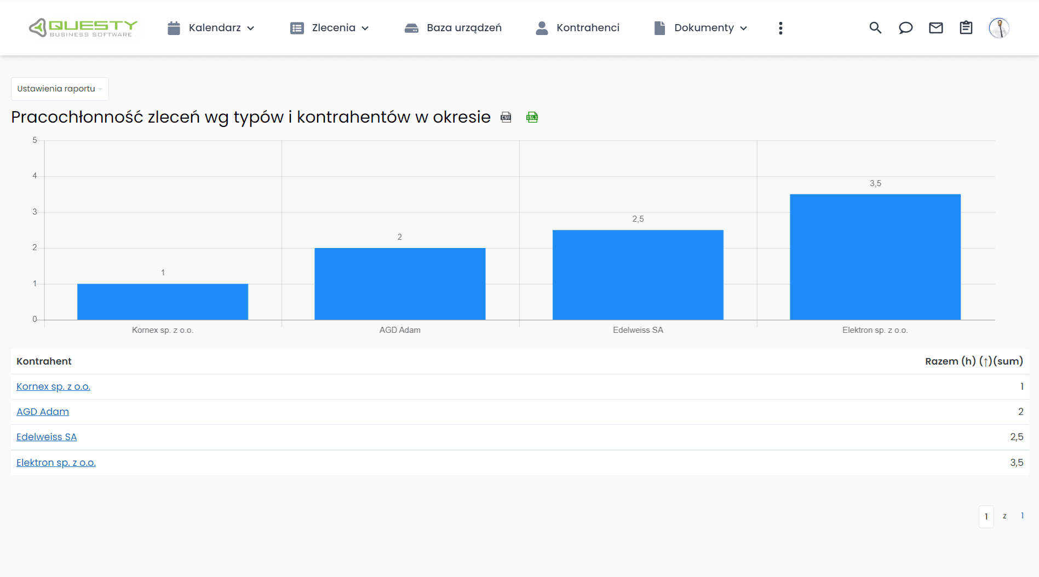This screenshot has width=1039, height=577.
Task: Click the search magnifier icon
Action: point(875,28)
